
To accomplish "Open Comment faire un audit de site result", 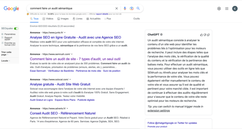I will pos(75,59).
